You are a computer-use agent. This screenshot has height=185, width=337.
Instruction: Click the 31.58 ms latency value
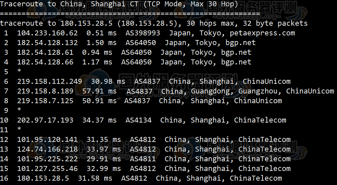[95, 178]
